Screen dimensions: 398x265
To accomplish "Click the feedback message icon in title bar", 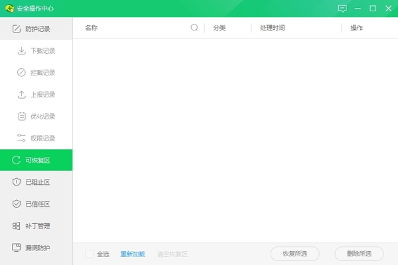I will pyautogui.click(x=342, y=9).
